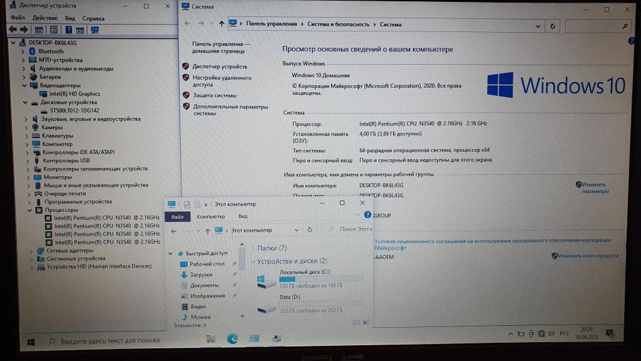Select first Intel Pentium N3540 processor entry
This screenshot has height=361, width=641.
[x=102, y=217]
